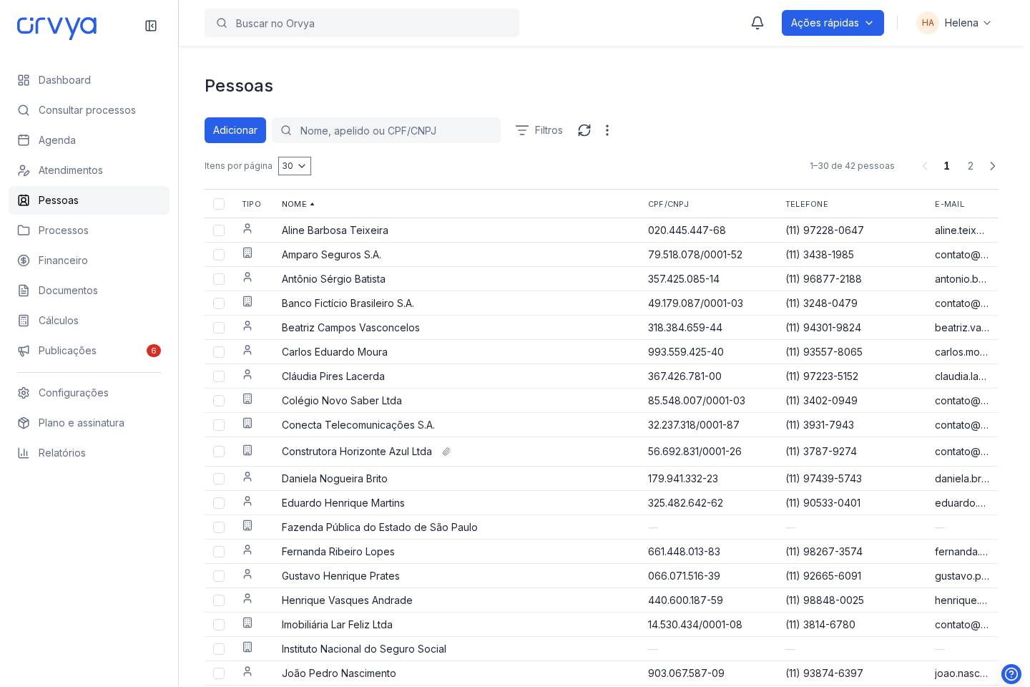Click the Financeiro dollar icon
Viewport: 1030px width, 687px height.
coord(24,260)
